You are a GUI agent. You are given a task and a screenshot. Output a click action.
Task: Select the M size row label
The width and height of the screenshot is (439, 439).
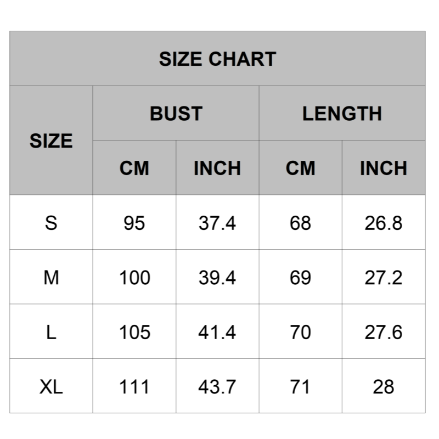coord(51,278)
